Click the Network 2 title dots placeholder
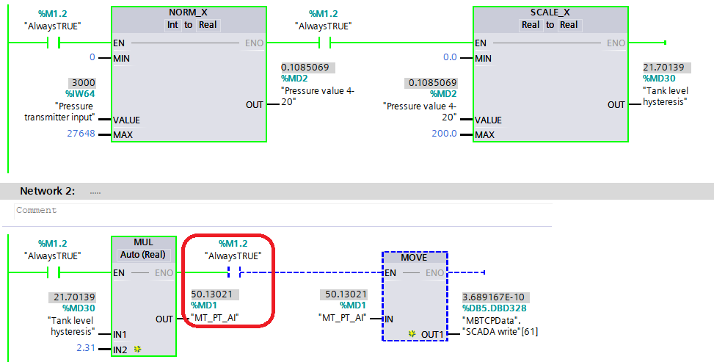The image size is (714, 362). 95,192
